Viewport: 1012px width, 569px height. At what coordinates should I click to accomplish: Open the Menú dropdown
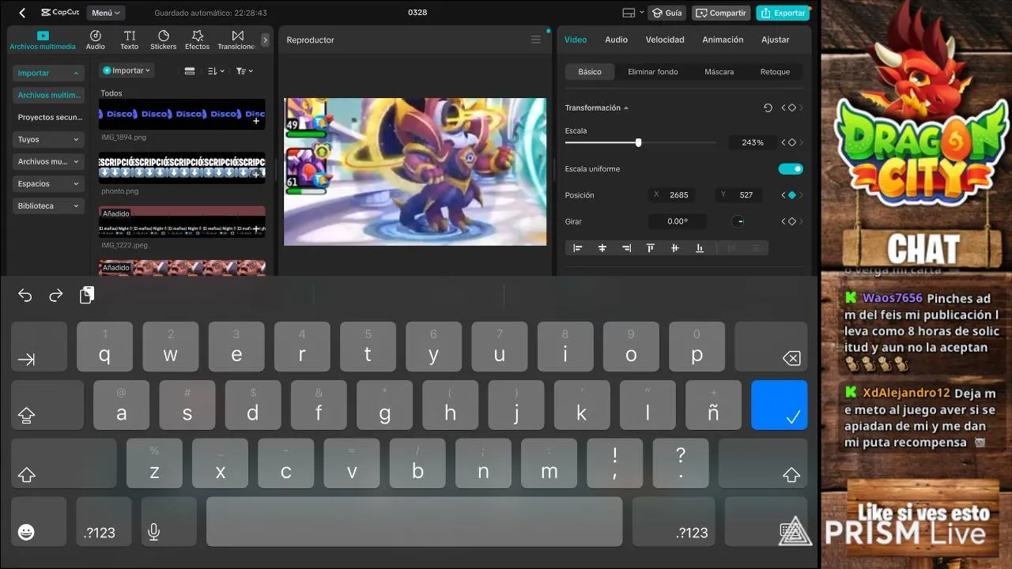click(x=106, y=13)
